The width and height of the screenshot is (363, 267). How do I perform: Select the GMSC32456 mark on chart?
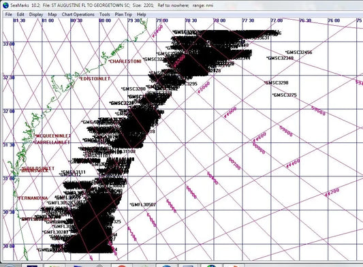point(299,52)
